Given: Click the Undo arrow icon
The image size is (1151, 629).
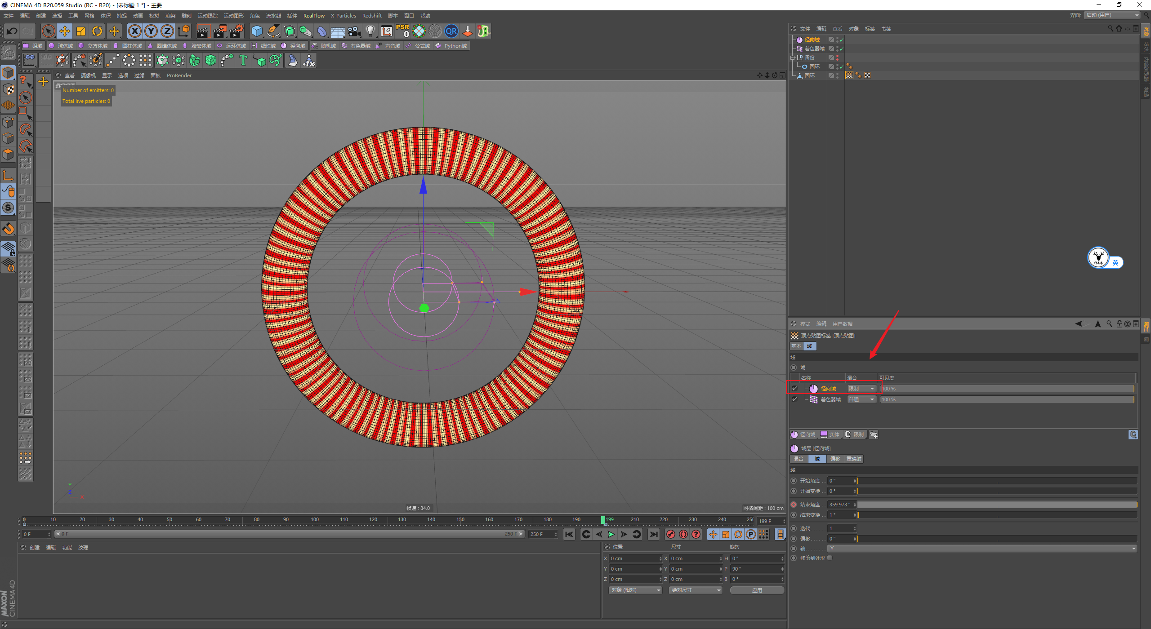Looking at the screenshot, I should 12,31.
